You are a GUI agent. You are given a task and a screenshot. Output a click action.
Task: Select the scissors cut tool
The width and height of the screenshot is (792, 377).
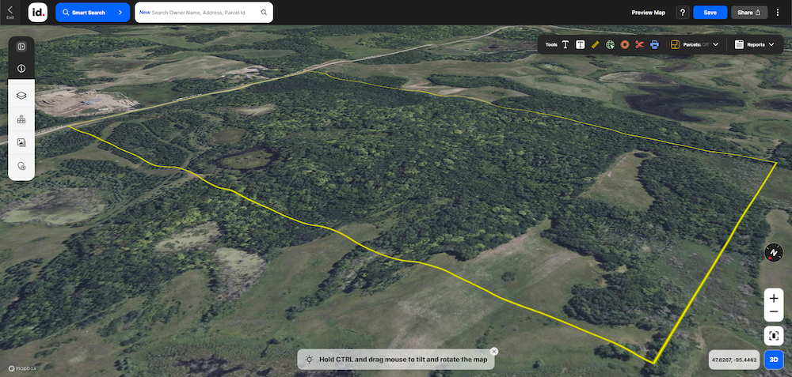[639, 44]
